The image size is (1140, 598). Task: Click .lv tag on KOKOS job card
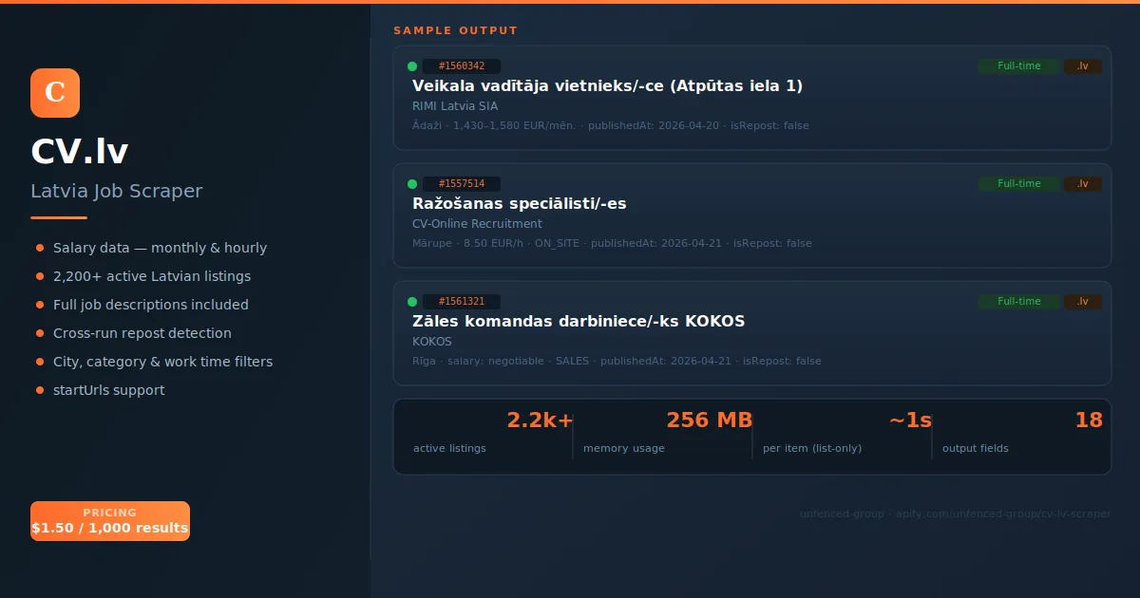(x=1082, y=302)
